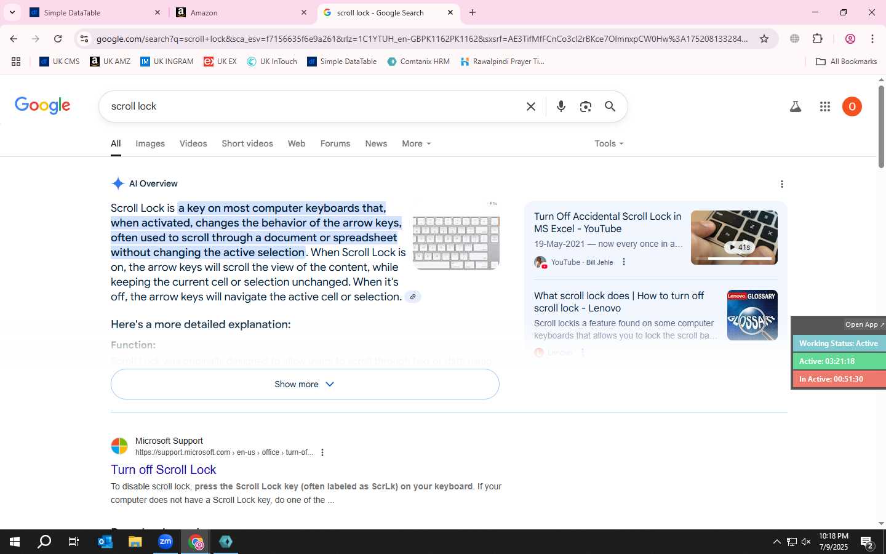Open the Windows Start menu
886x554 pixels.
[15, 542]
